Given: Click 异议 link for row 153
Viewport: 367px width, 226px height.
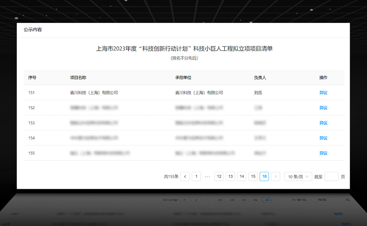Looking at the screenshot, I should pos(323,123).
